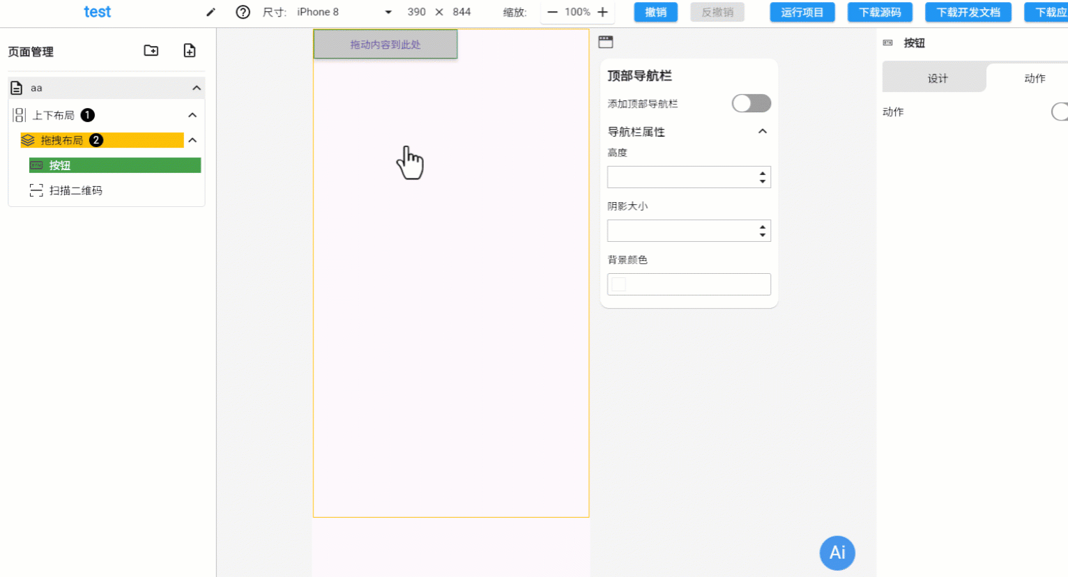1068x577 pixels.
Task: Select the 拖动内容到此处 button on canvas
Action: point(386,44)
